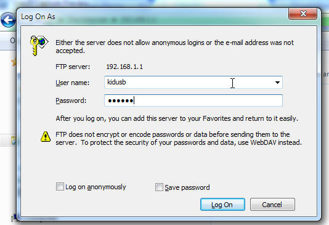The height and width of the screenshot is (225, 329).
Task: Click the yellow key logon icon
Action: (39, 46)
